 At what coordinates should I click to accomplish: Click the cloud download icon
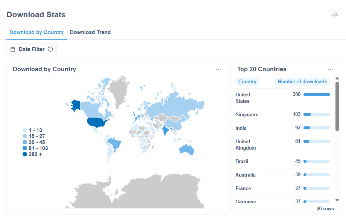335,15
